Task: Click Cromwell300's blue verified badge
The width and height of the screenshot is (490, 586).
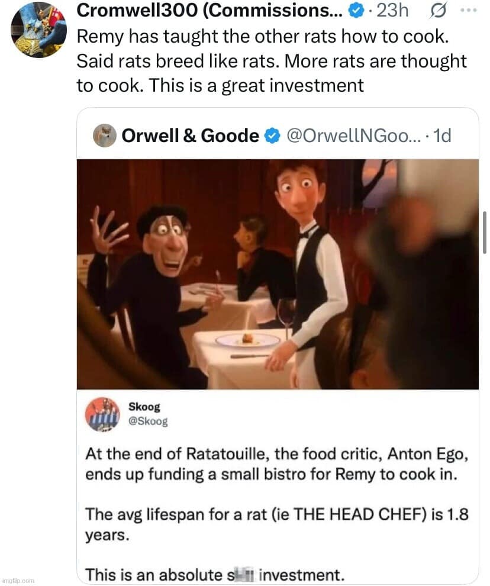Action: (x=354, y=10)
